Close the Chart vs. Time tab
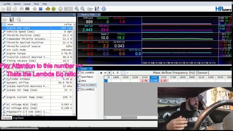This screenshot has height=131, width=233. click(99, 15)
